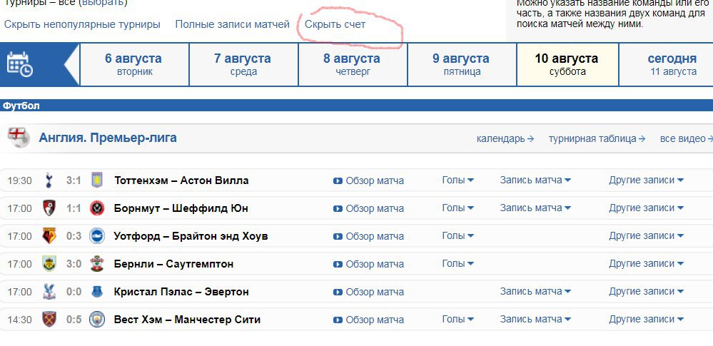Viewport: 713px width, 346px height.
Task: Select the 10 августа суббота date tab
Action: 567,64
